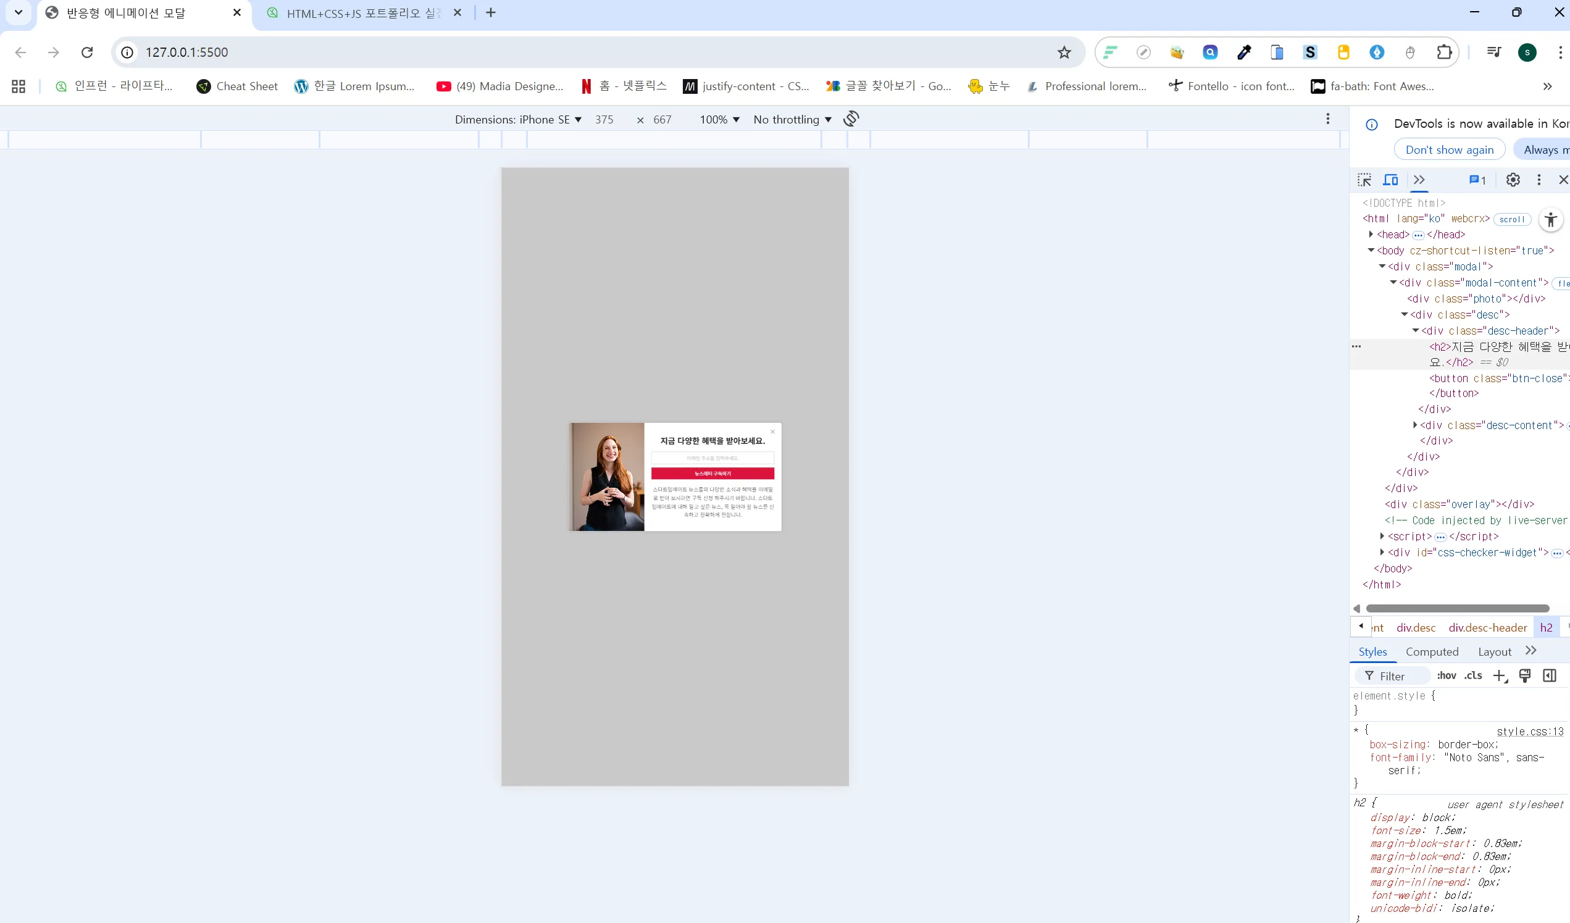Click the blue magnifier Q extension icon
The image size is (1570, 923).
click(x=1210, y=52)
